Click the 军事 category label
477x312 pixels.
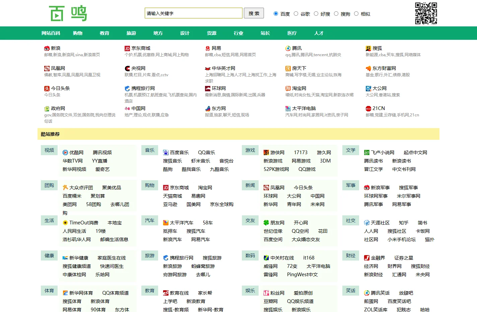[x=351, y=185]
